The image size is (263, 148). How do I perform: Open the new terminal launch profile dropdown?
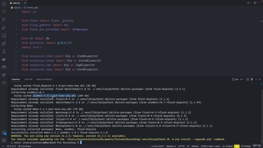pos(244,79)
